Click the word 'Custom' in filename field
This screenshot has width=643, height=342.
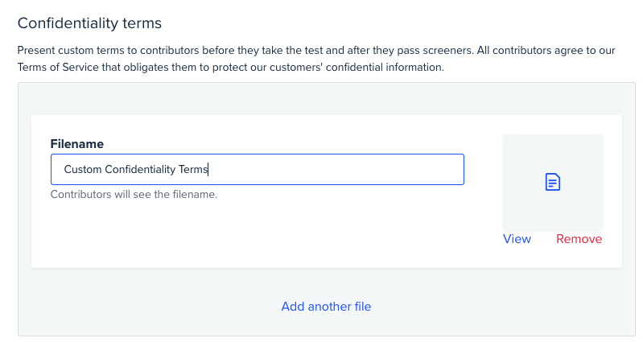[82, 169]
